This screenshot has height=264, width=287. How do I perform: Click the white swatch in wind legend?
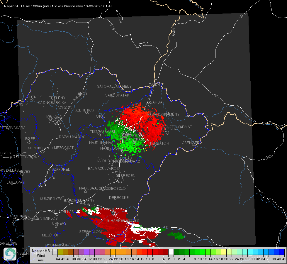[171, 252]
